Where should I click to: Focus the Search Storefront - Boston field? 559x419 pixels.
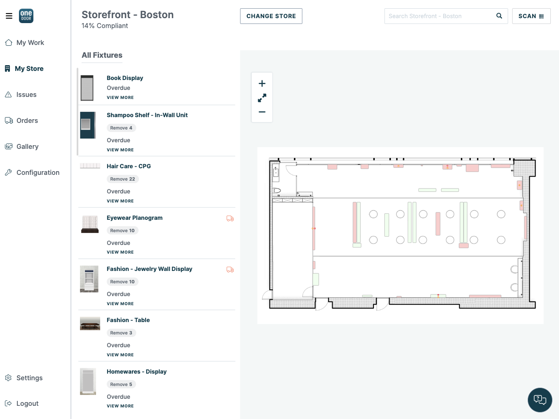coord(439,16)
